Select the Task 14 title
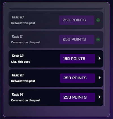 coord(17,94)
